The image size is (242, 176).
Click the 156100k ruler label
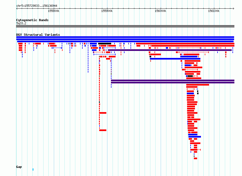pos(214,11)
